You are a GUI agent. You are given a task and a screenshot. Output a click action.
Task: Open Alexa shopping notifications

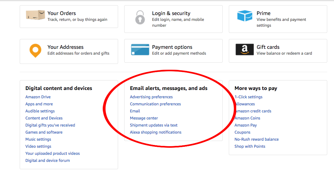[x=156, y=132]
